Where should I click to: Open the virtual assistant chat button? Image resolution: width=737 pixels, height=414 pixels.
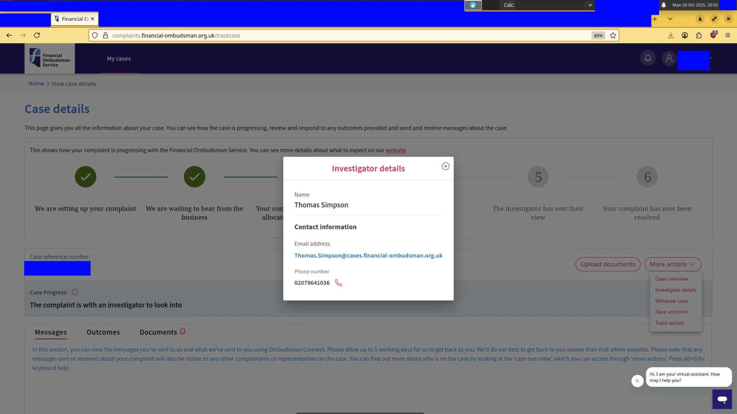pos(721,399)
